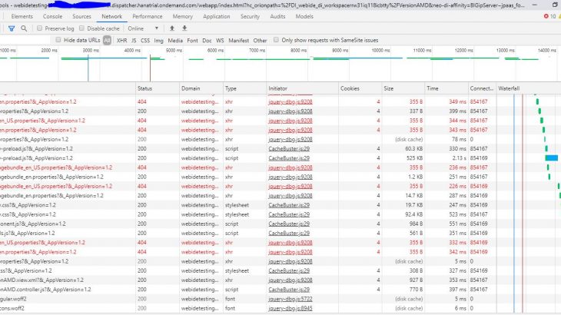Select the Network tab

coord(111,16)
